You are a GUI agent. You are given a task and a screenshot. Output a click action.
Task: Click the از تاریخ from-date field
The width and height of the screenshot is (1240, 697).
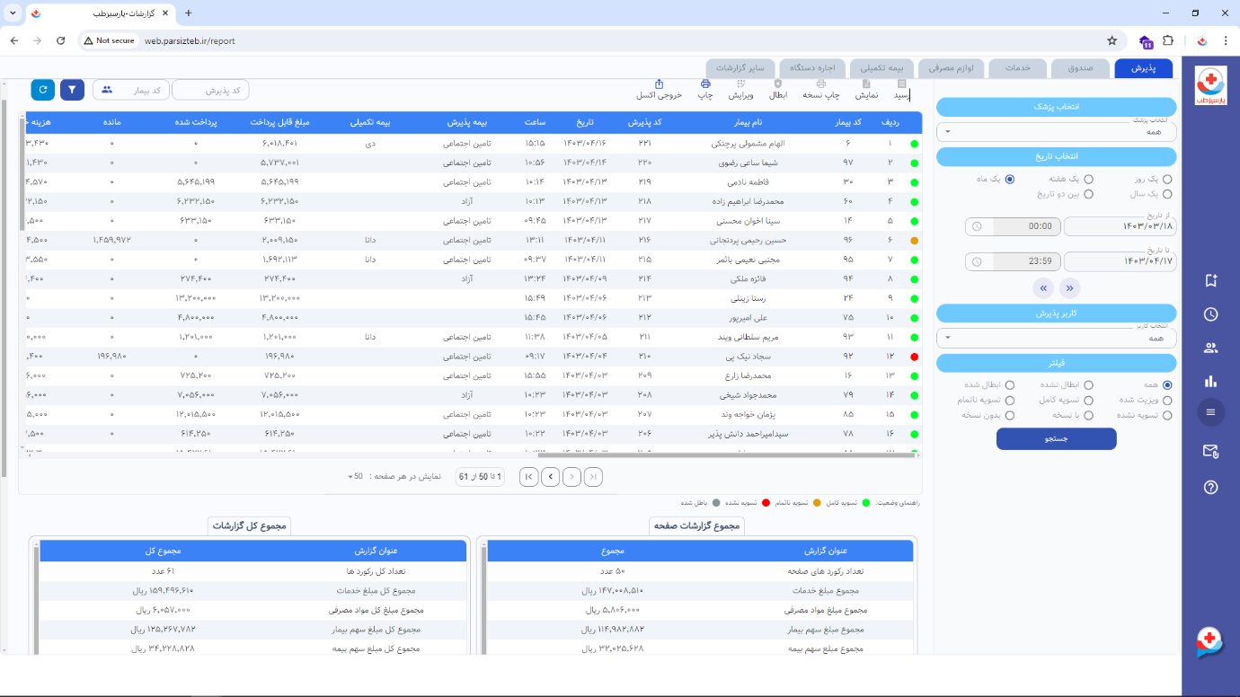click(x=1120, y=226)
